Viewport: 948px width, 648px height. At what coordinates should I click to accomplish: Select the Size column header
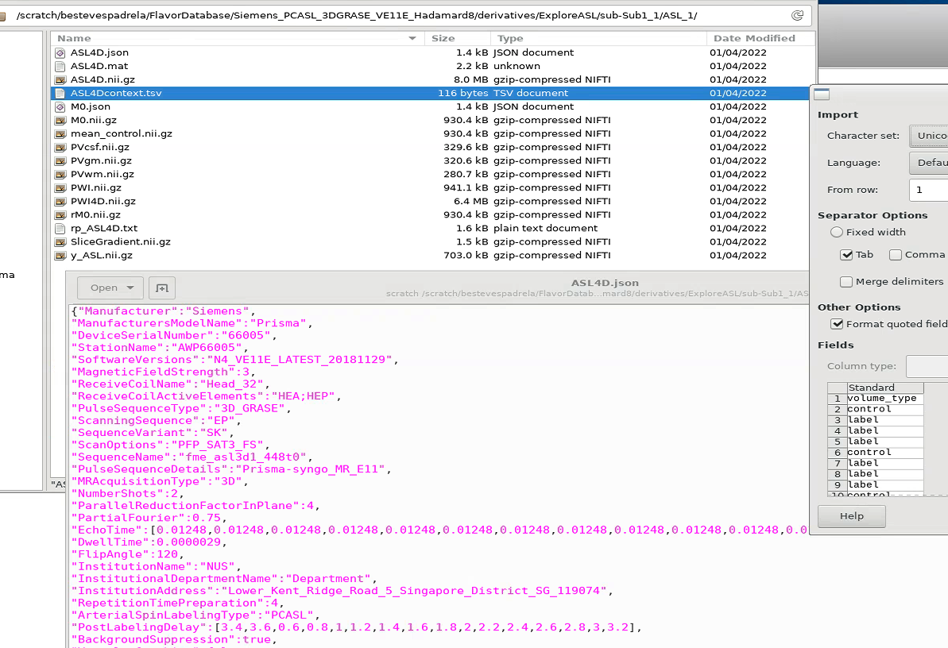(x=443, y=38)
